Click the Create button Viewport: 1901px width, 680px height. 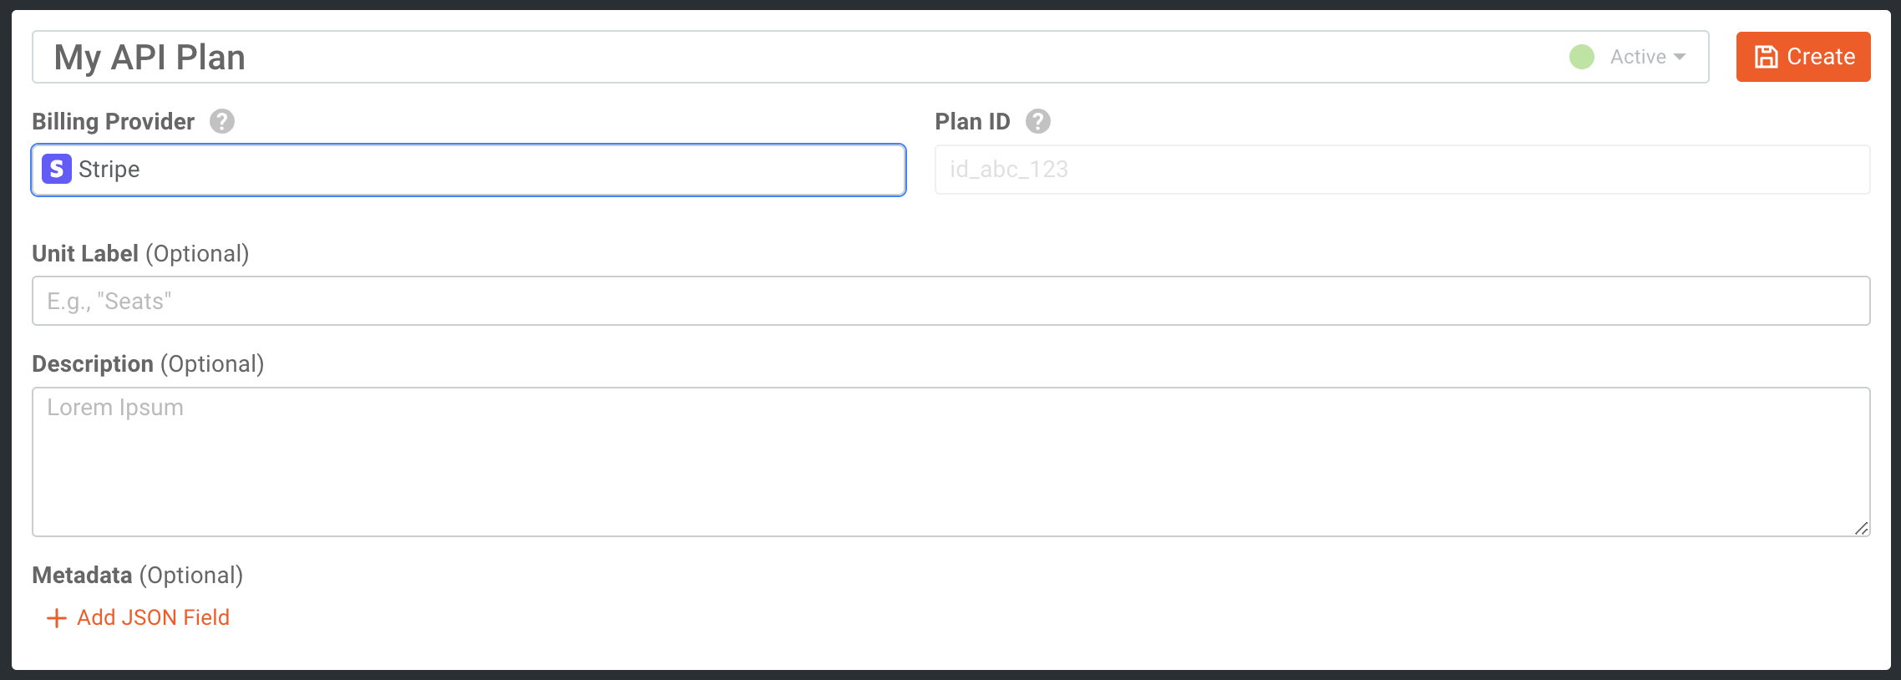(x=1802, y=56)
